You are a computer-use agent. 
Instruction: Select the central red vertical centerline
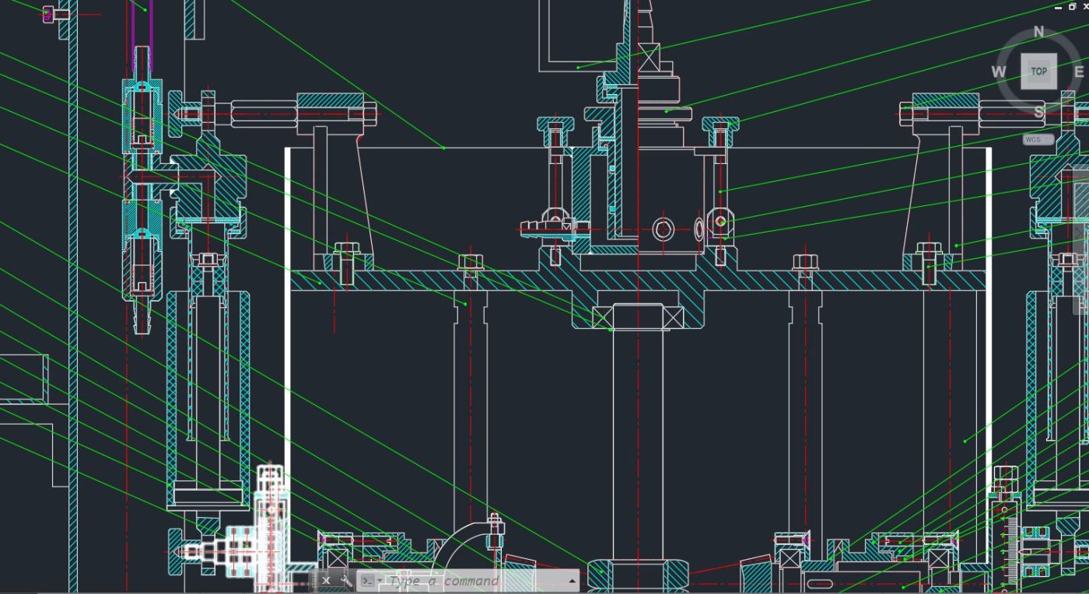639,389
